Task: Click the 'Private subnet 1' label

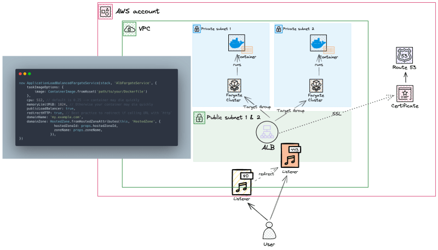Action: [216, 29]
